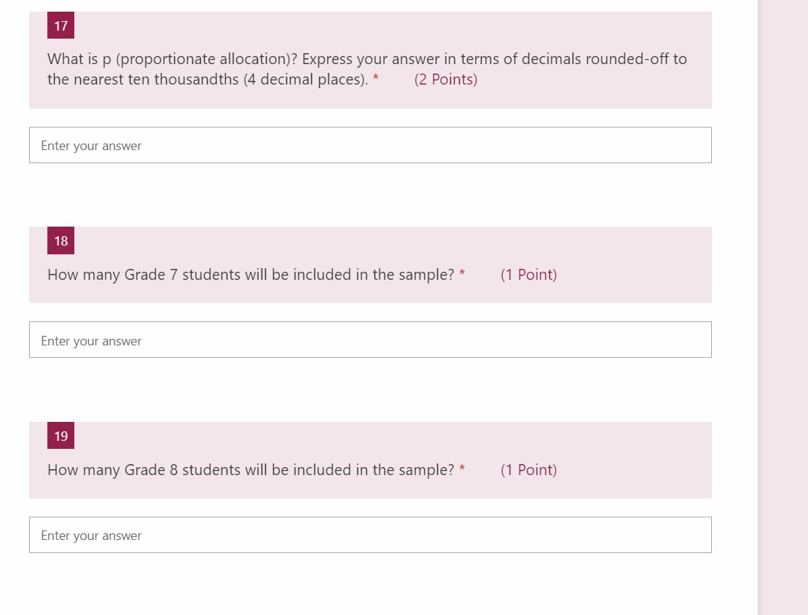
Task: Click the question number 19 badge
Action: tap(60, 435)
